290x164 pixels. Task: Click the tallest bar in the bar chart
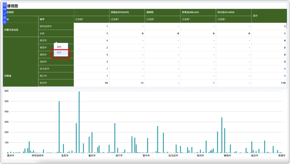[x=79, y=122]
